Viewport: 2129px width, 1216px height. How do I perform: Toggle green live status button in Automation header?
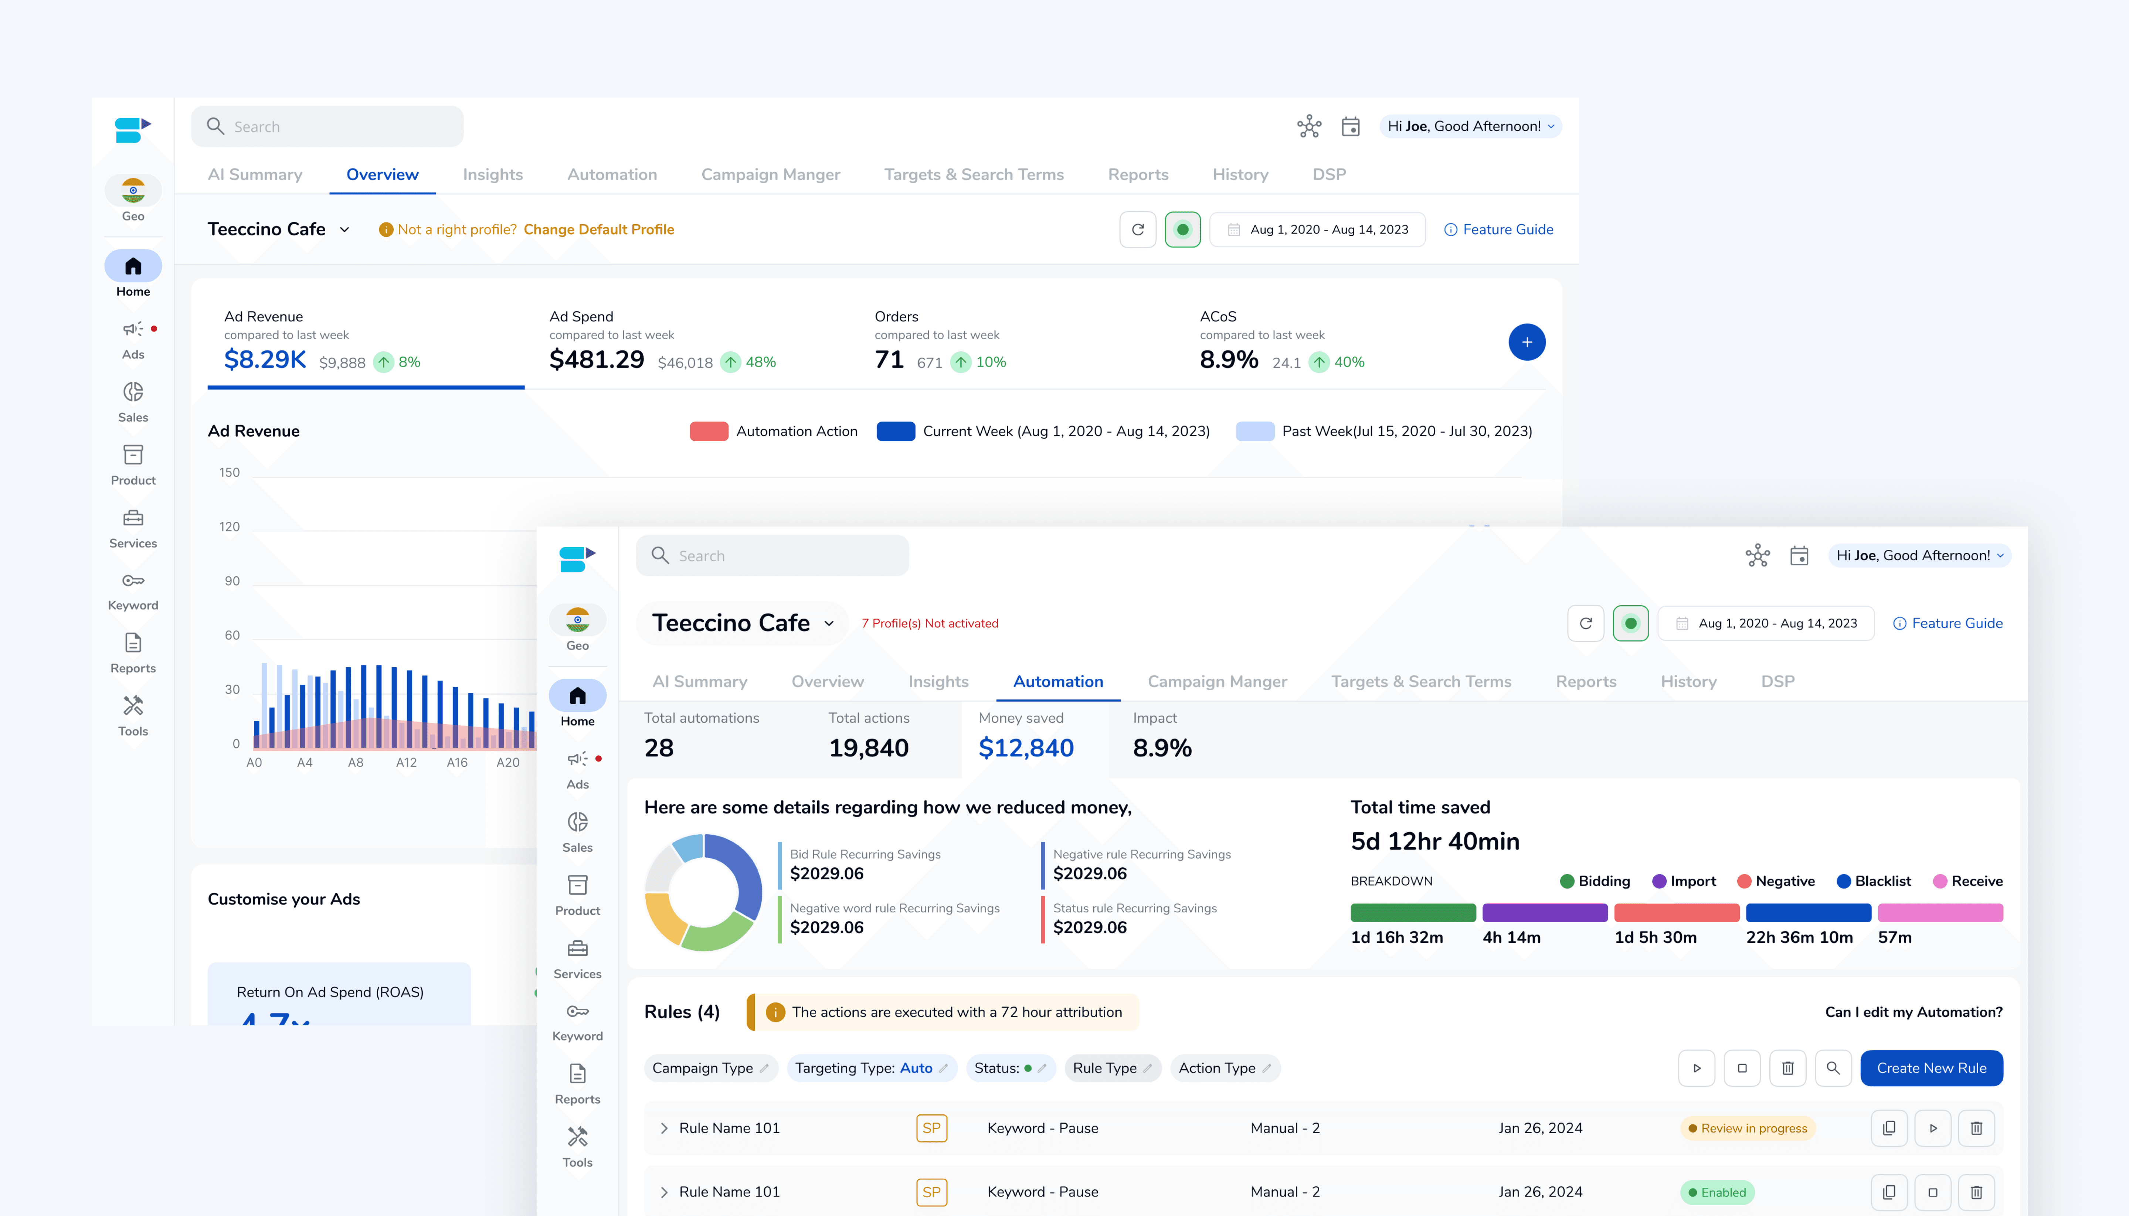point(1630,623)
